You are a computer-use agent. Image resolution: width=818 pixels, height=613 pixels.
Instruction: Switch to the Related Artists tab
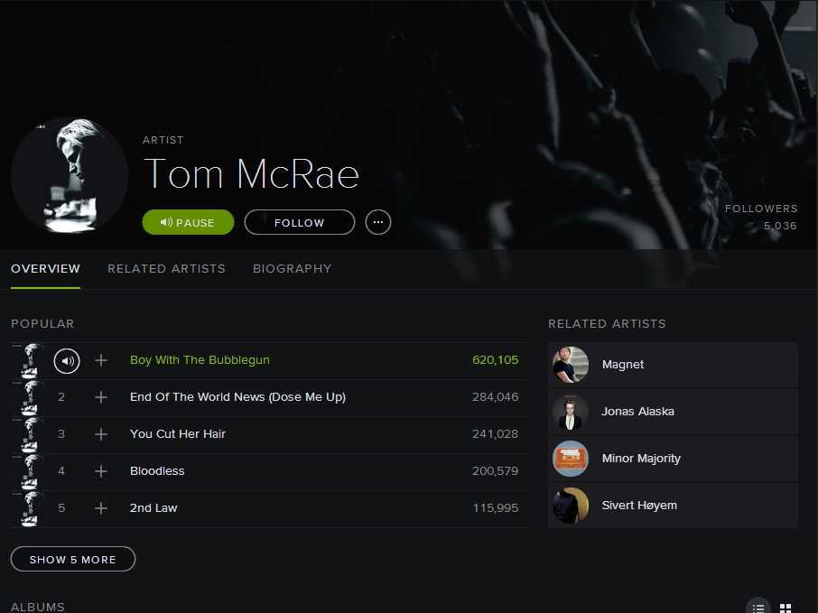pyautogui.click(x=166, y=268)
